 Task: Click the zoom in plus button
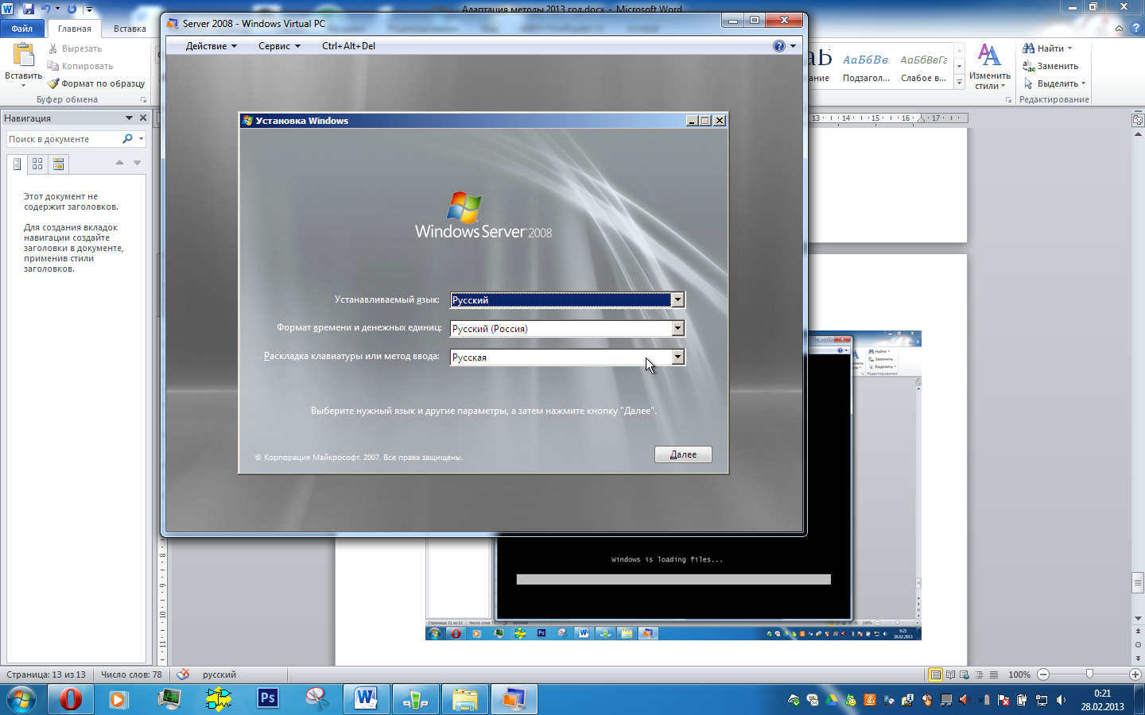pos(1135,674)
